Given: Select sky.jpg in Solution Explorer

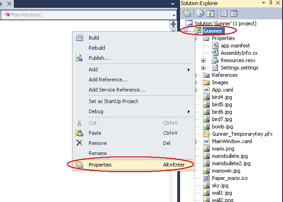Looking at the screenshot, I should [220, 185].
